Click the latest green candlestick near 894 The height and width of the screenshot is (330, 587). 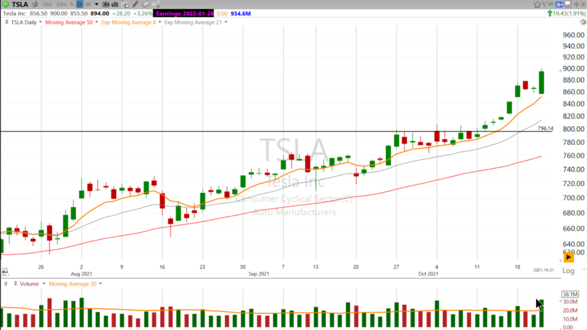(x=541, y=82)
